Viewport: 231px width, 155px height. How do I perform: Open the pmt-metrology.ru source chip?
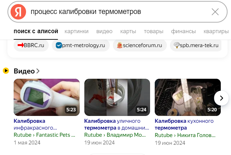point(81,45)
